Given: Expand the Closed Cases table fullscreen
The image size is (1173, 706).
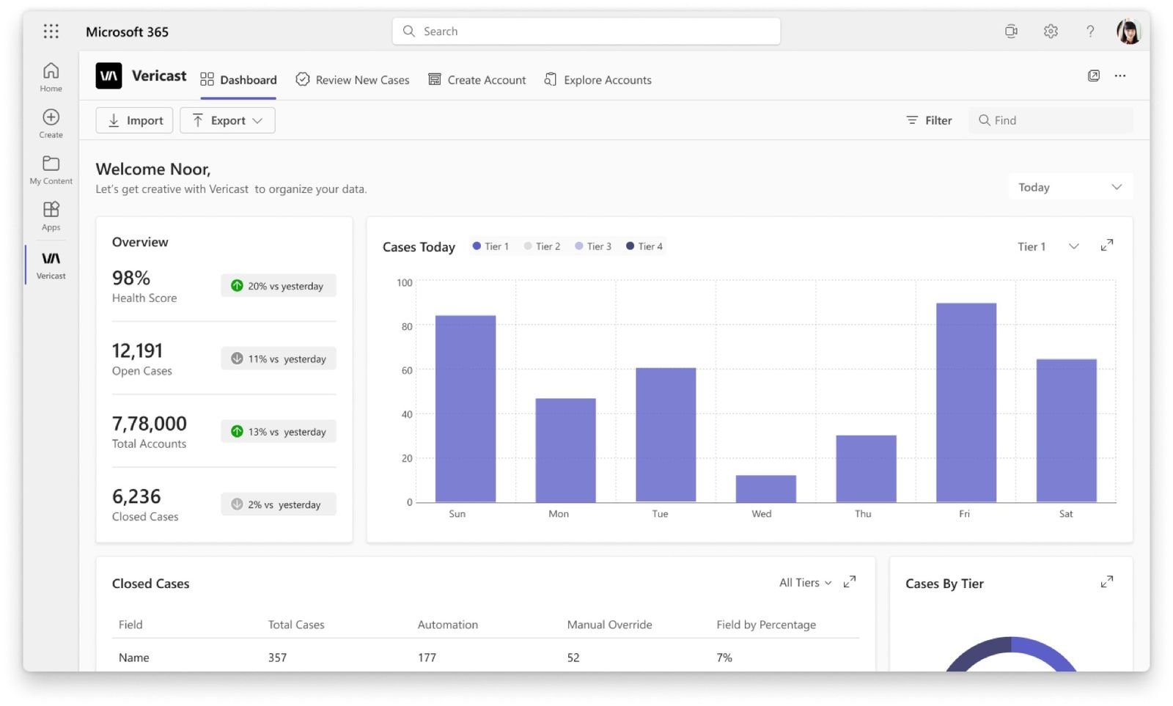Looking at the screenshot, I should [849, 582].
